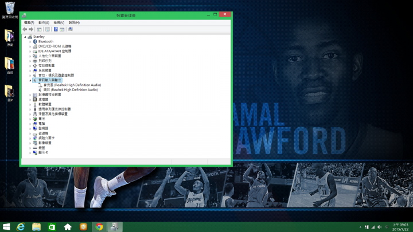Click the white house icon on taskbar
Screen dimensions: 413x232
[x=68, y=227]
